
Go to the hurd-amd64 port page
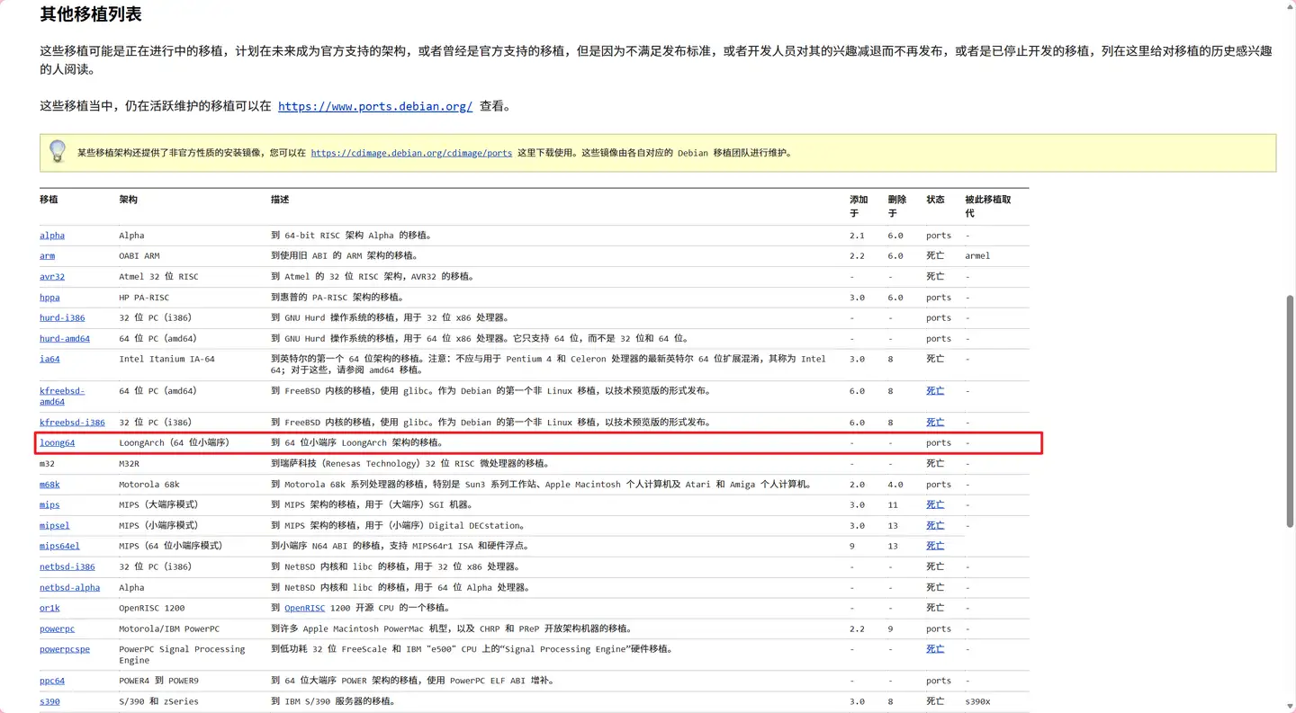pos(65,339)
